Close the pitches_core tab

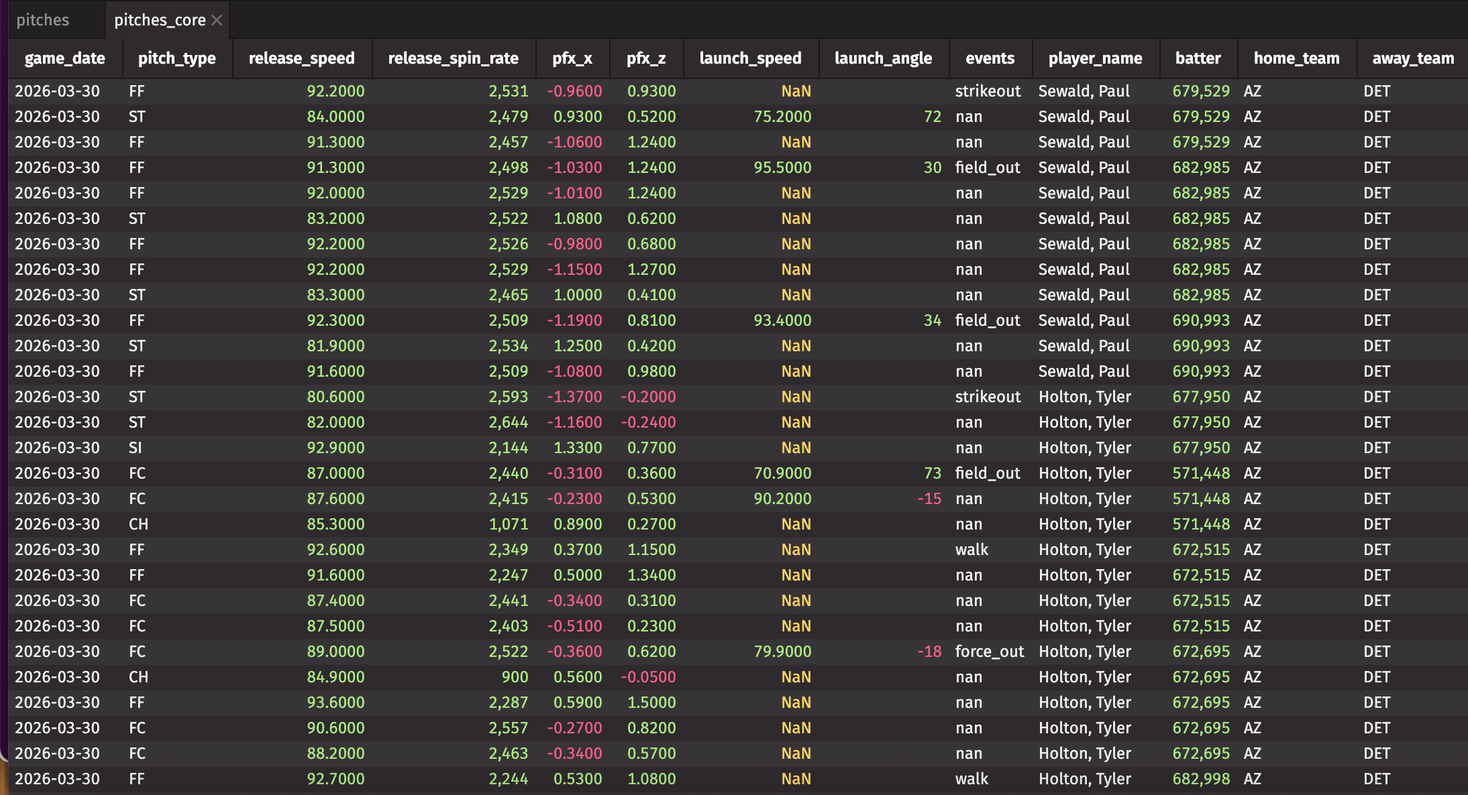(x=217, y=20)
